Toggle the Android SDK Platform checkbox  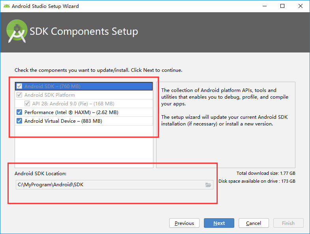pyautogui.click(x=19, y=95)
